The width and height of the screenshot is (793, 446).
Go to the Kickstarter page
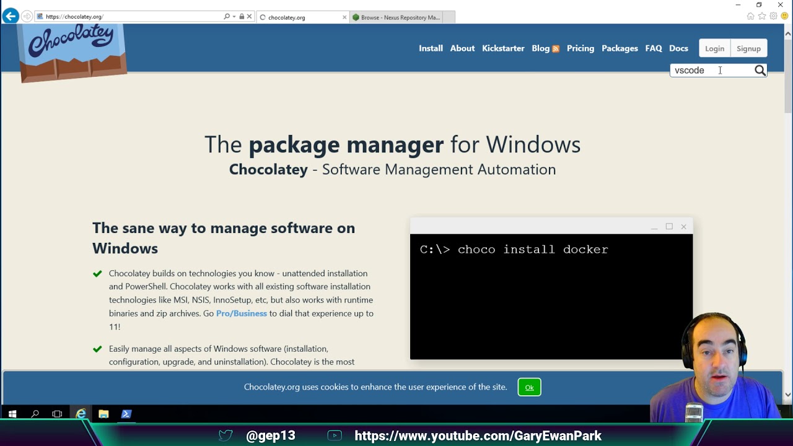[x=503, y=48]
